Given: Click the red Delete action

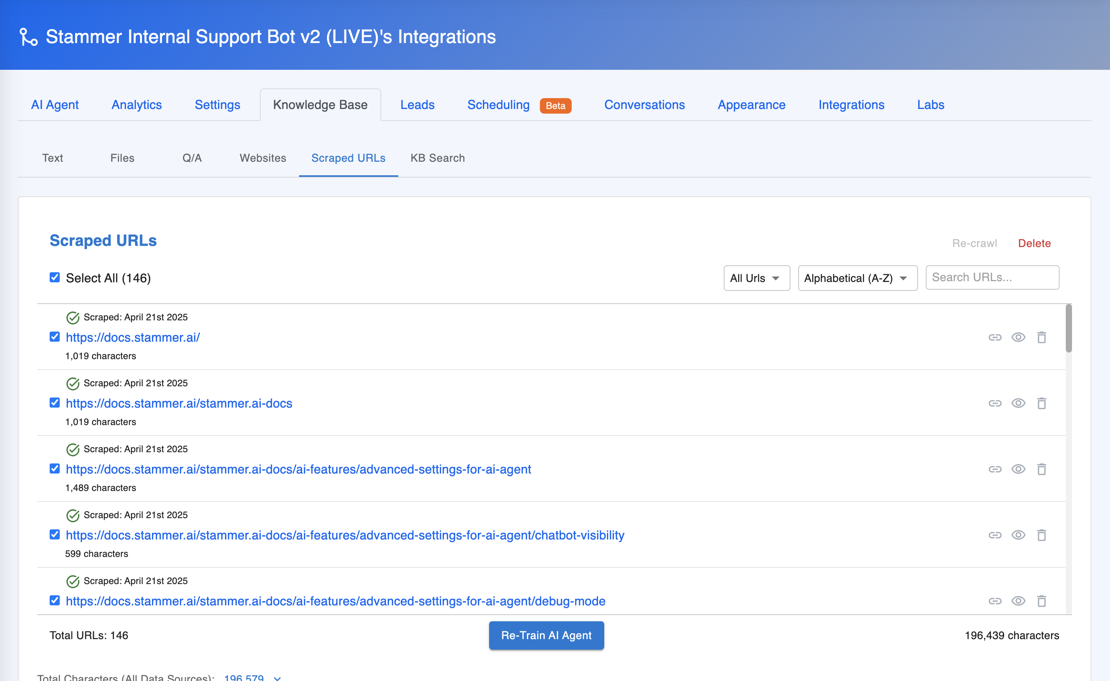Looking at the screenshot, I should pos(1034,243).
